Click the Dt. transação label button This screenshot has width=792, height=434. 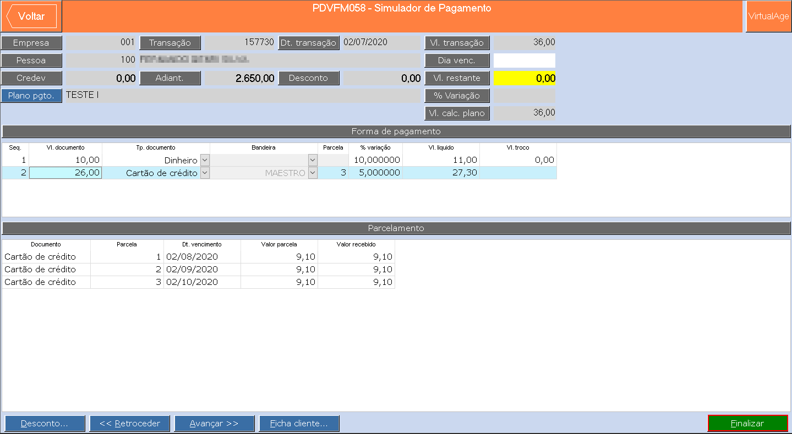pos(309,43)
